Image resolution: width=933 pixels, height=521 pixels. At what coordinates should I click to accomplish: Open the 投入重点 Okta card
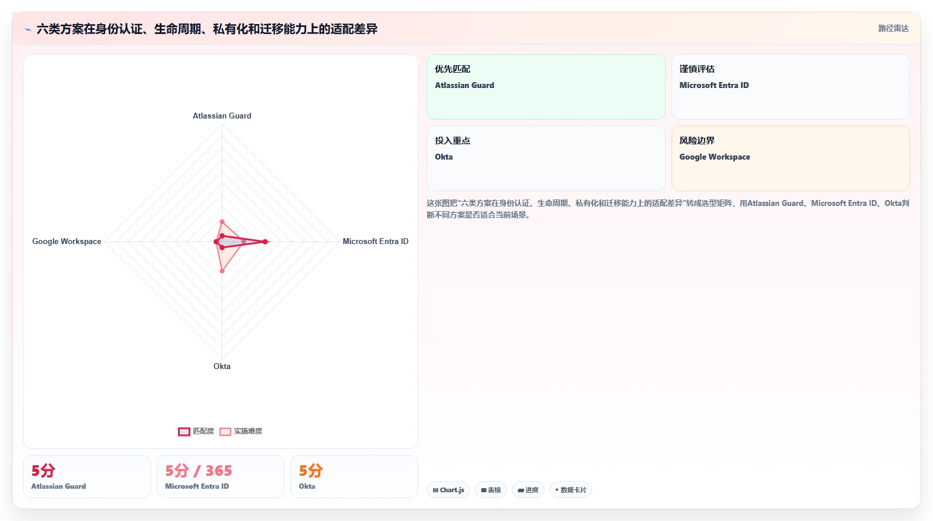click(x=546, y=158)
